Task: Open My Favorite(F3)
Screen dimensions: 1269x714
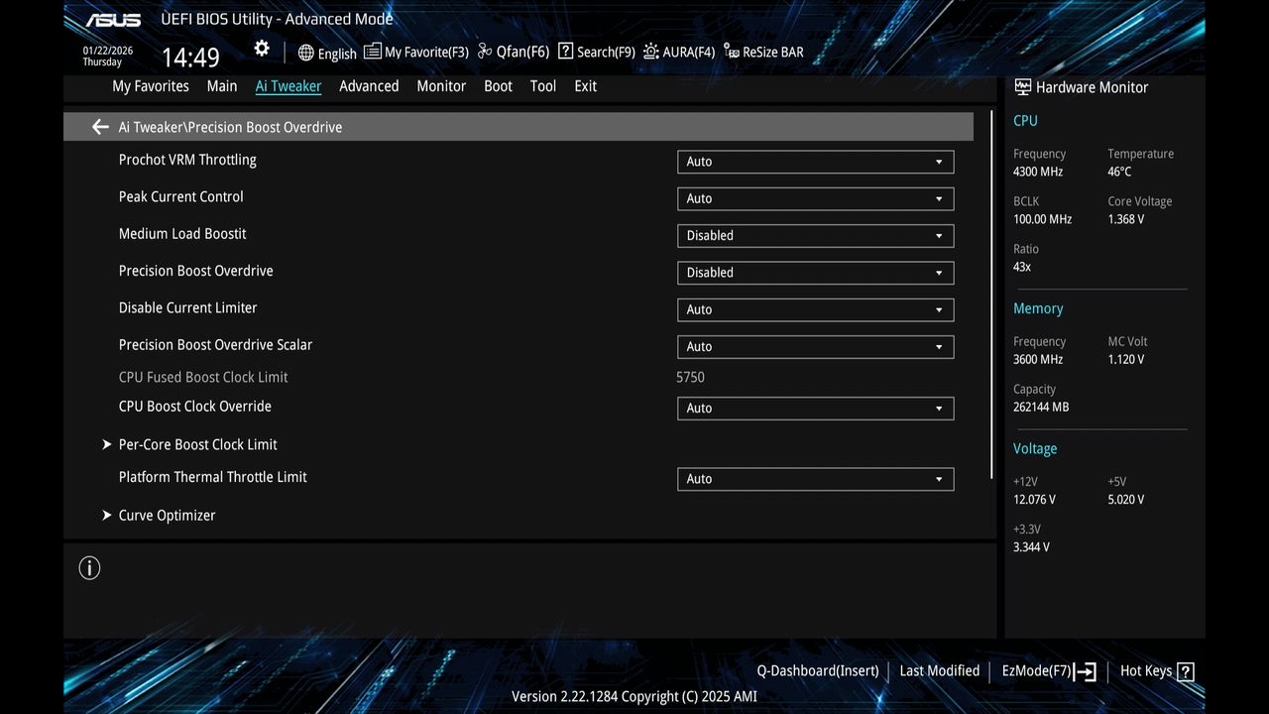Action: [416, 52]
